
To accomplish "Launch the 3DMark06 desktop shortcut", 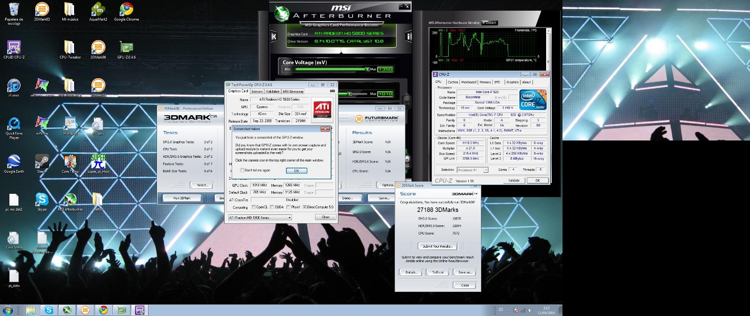I will (98, 50).
